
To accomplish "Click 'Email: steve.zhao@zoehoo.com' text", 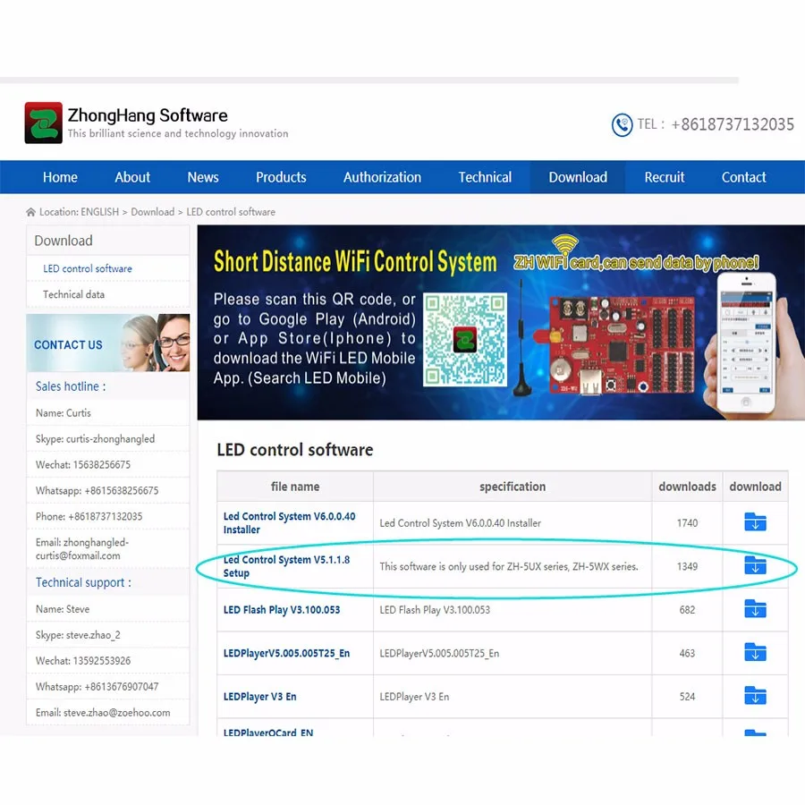I will click(x=103, y=713).
